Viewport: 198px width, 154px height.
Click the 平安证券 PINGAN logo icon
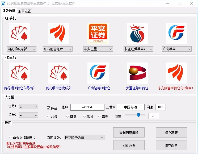point(98,34)
